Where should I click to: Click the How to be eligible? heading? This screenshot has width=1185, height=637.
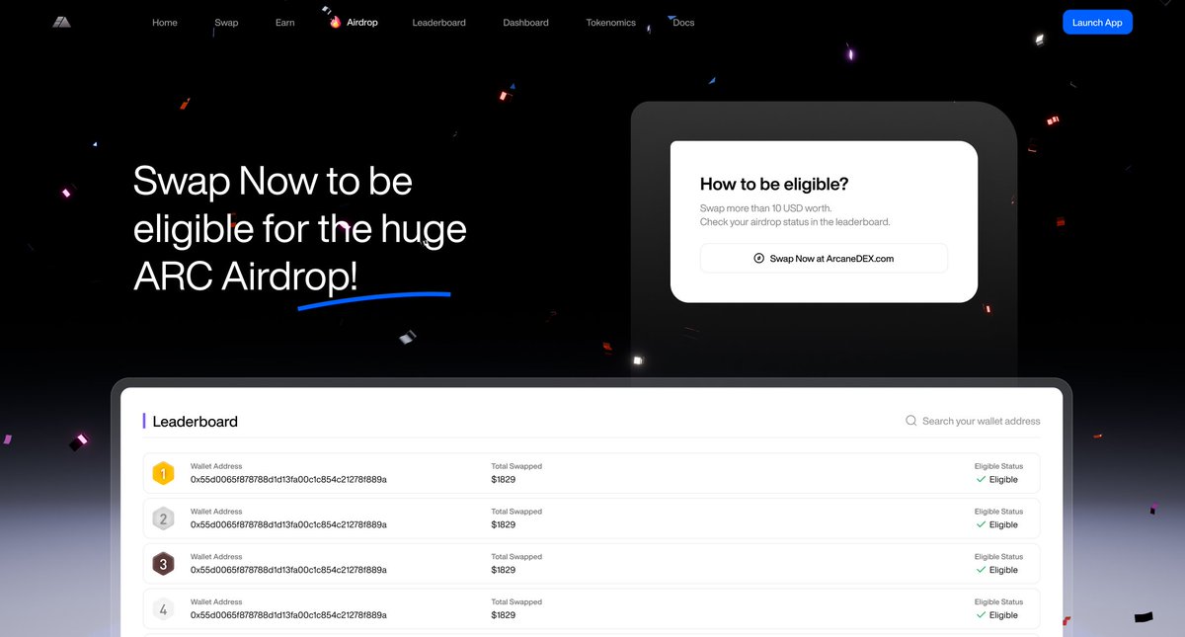pyautogui.click(x=774, y=184)
